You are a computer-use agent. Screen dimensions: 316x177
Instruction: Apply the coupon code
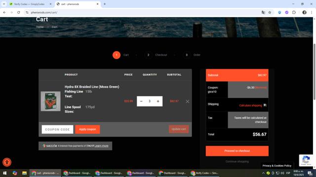(x=87, y=129)
